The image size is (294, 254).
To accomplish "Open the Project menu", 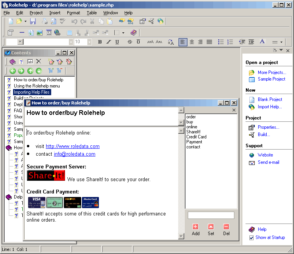I will 36,13.
